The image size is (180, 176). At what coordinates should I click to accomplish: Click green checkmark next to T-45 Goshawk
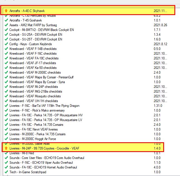click(x=6, y=20)
